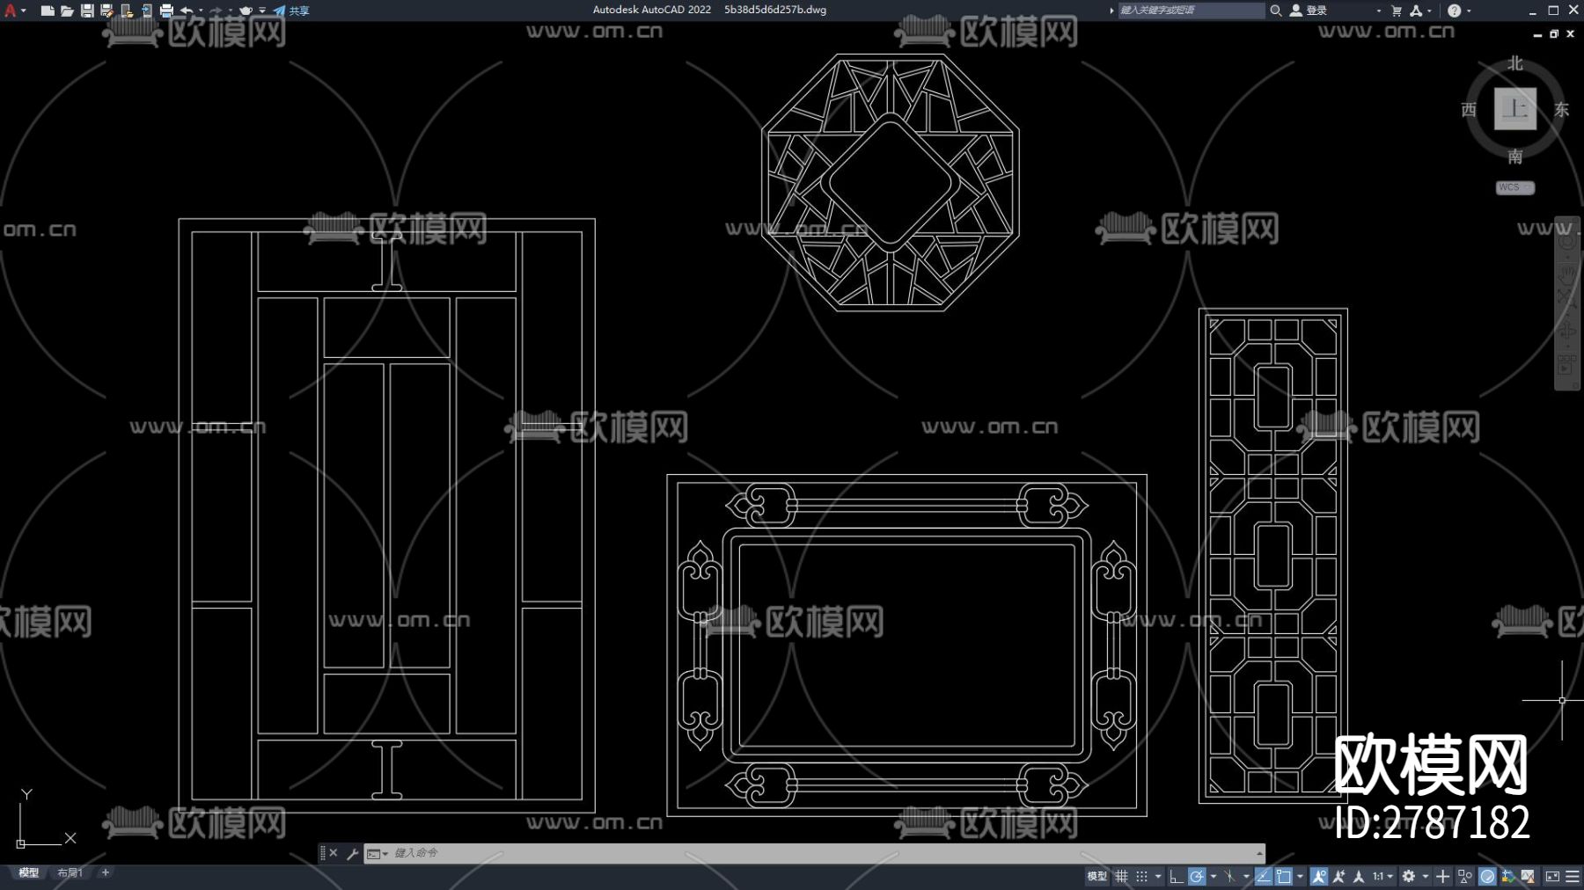Open the Help question mark icon
This screenshot has height=890, width=1584.
pos(1454,11)
